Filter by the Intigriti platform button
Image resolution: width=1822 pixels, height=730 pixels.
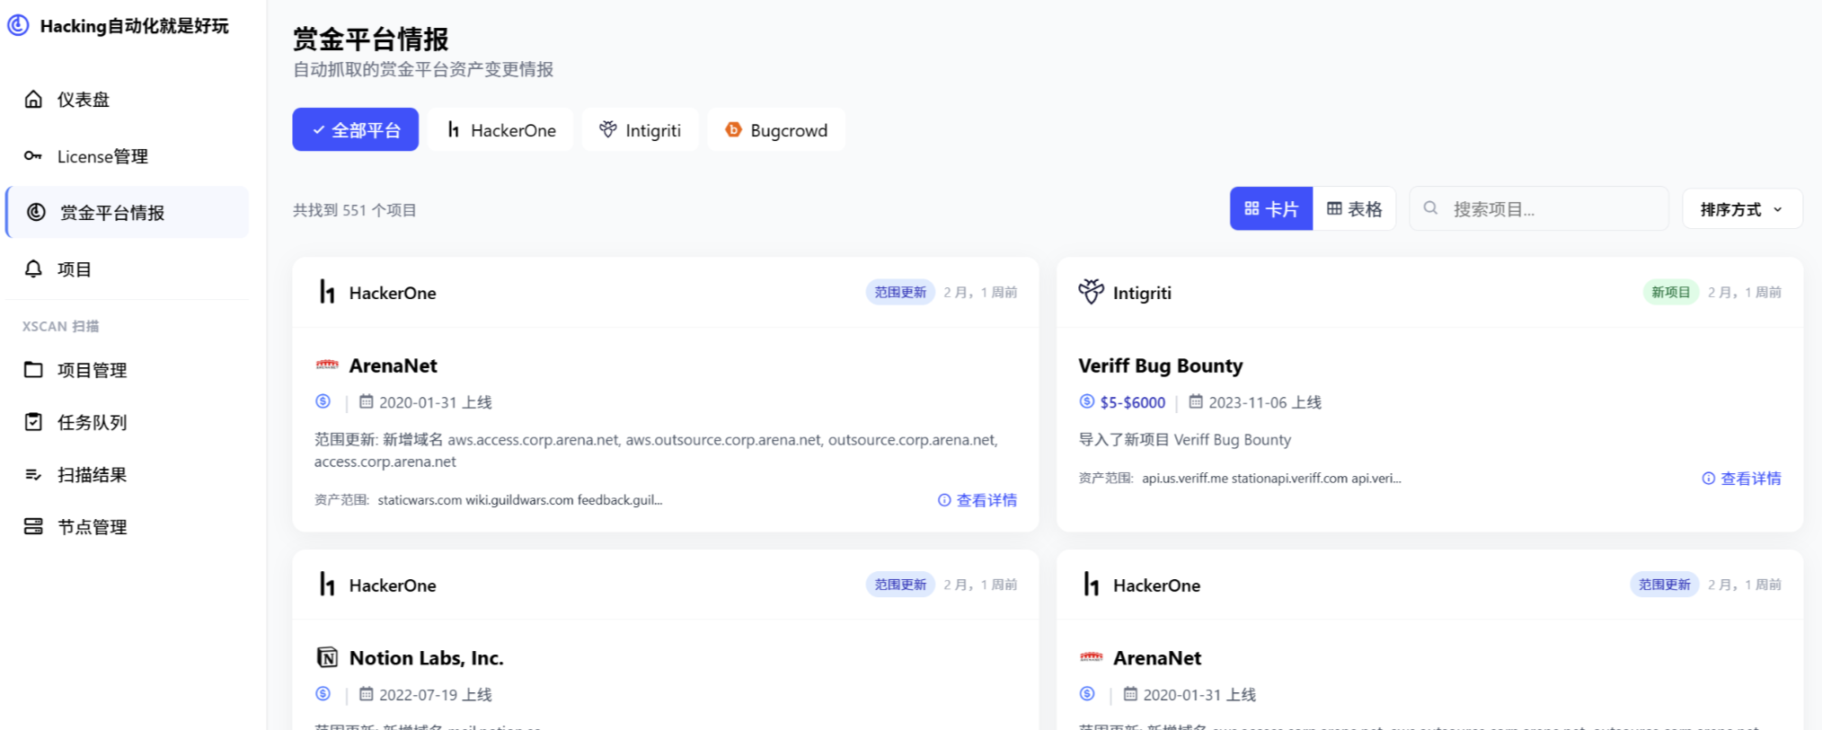pos(640,129)
